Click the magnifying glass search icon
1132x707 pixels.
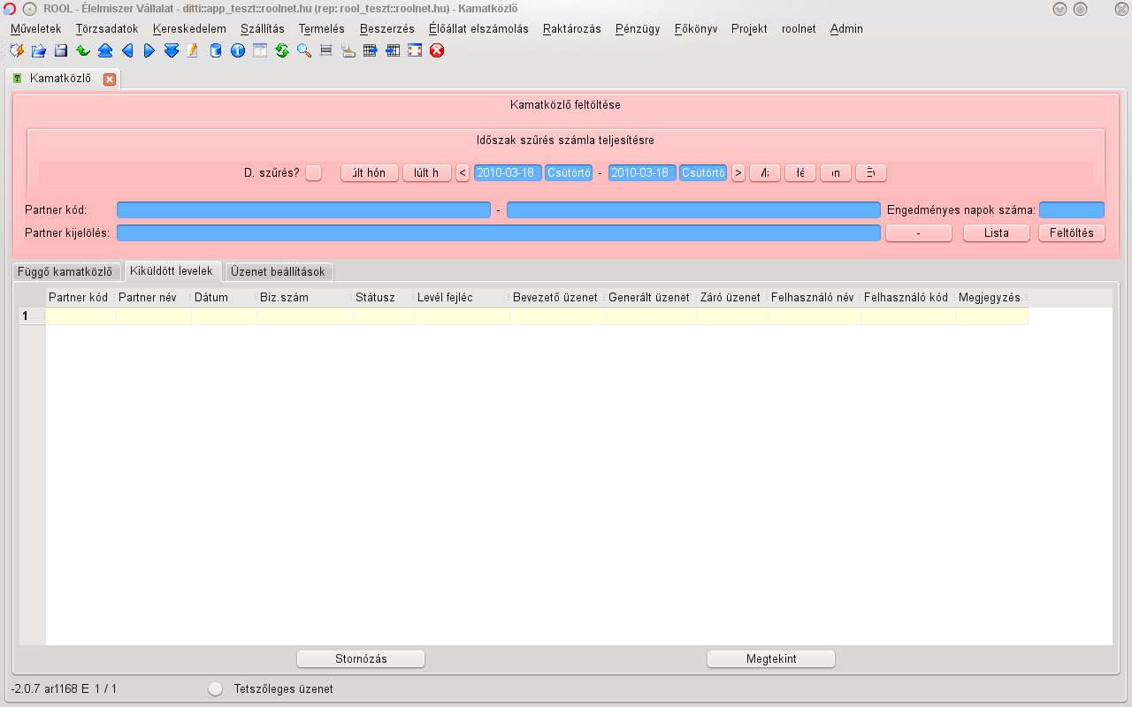click(304, 51)
